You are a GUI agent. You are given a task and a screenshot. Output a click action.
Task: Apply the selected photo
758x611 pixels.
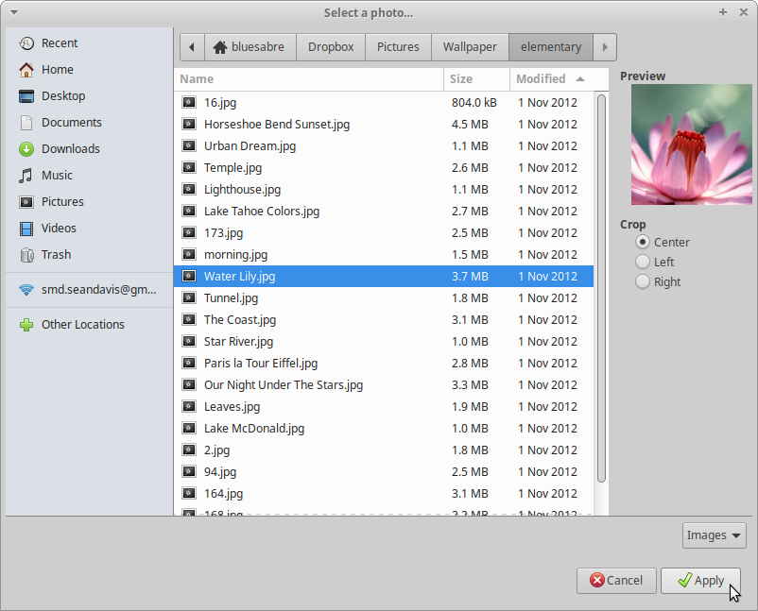(700, 581)
